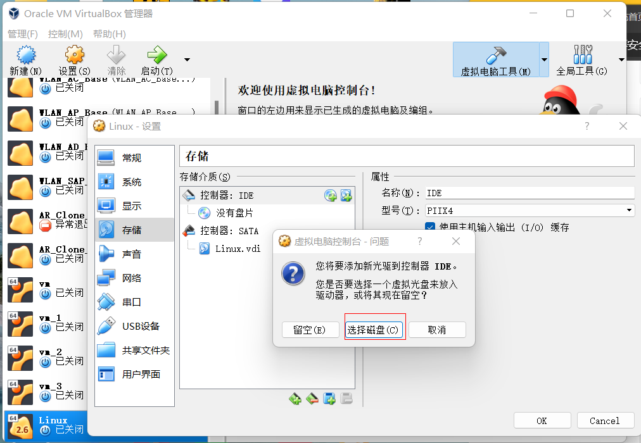Open the dropdown arrow next to 虚拟电脑工具

point(544,59)
